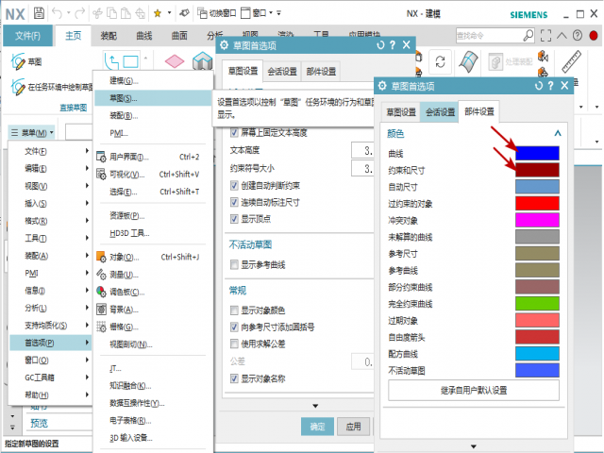
Task: Expand 文件(F) submenu in menu list
Action: (50, 151)
